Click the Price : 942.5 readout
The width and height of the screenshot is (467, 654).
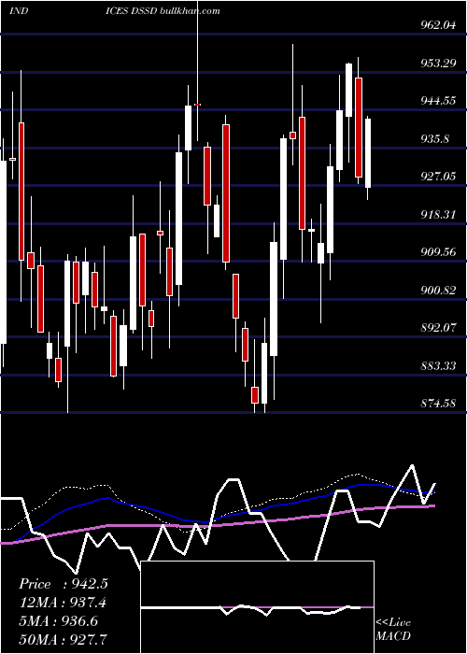64,584
